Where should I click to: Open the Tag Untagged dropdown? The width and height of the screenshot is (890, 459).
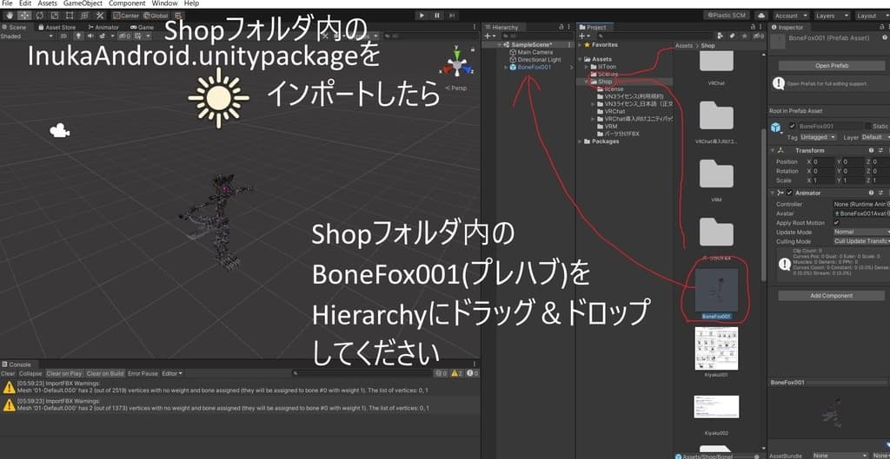(x=818, y=137)
